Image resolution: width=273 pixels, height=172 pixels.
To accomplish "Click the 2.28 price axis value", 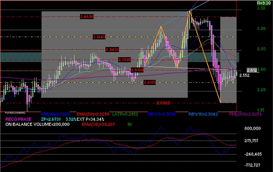I will point(261,90).
